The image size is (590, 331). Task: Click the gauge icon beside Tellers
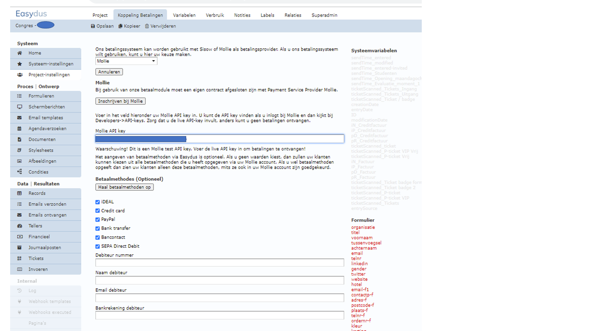point(19,226)
